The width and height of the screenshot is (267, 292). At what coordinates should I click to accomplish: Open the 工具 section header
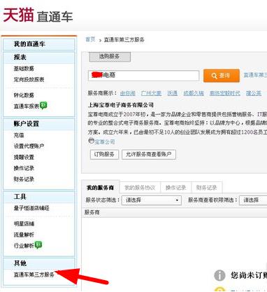click(38, 197)
